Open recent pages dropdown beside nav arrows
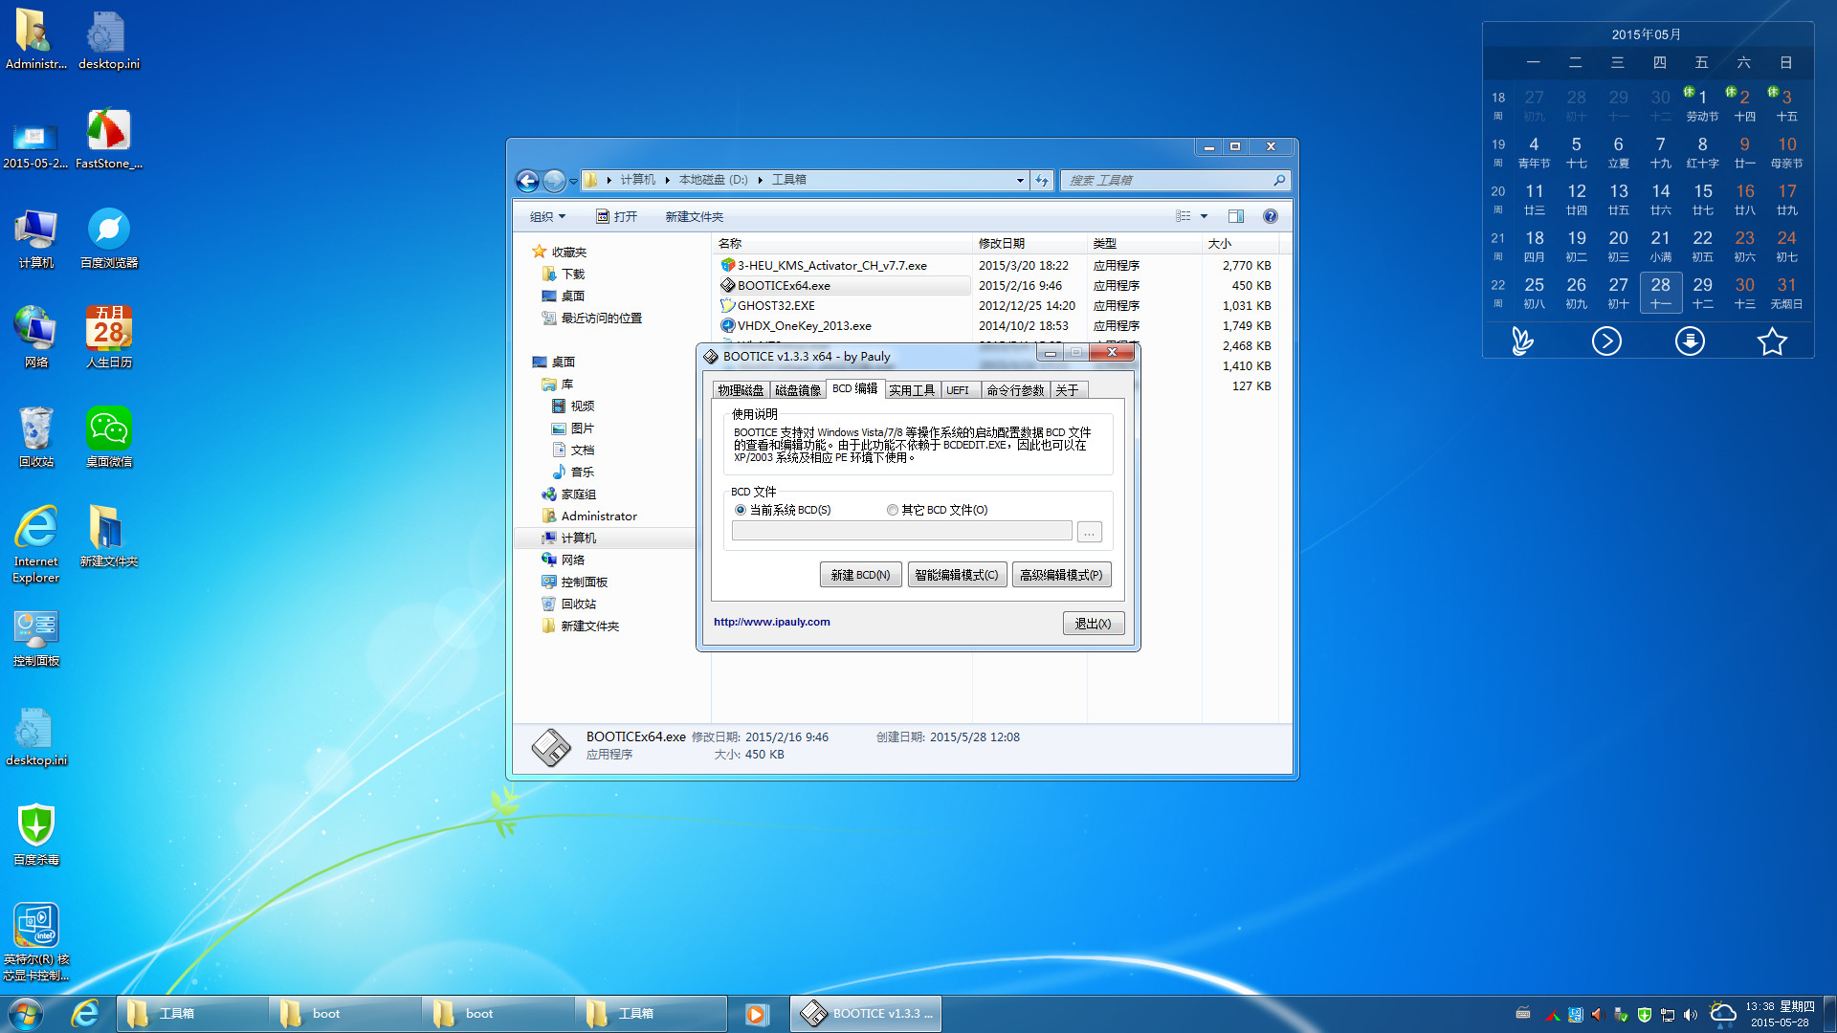Image resolution: width=1837 pixels, height=1033 pixels. [x=573, y=181]
